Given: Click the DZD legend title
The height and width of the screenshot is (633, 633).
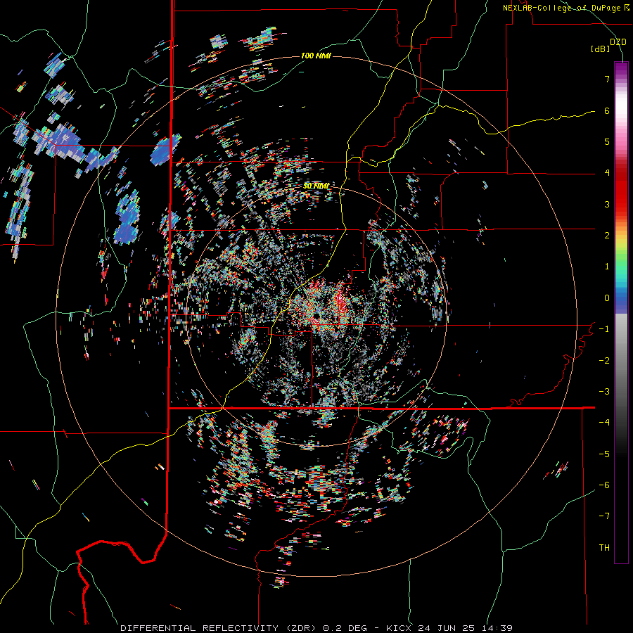Looking at the screenshot, I should point(618,42).
